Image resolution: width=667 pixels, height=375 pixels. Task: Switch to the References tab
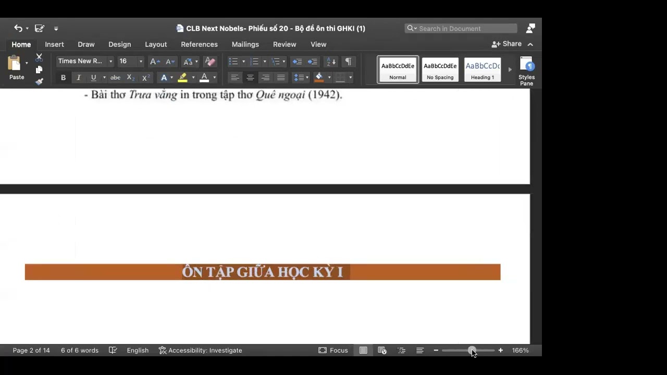click(199, 44)
